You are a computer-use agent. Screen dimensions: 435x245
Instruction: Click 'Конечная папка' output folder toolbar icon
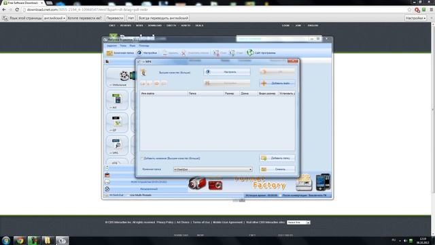click(120, 53)
